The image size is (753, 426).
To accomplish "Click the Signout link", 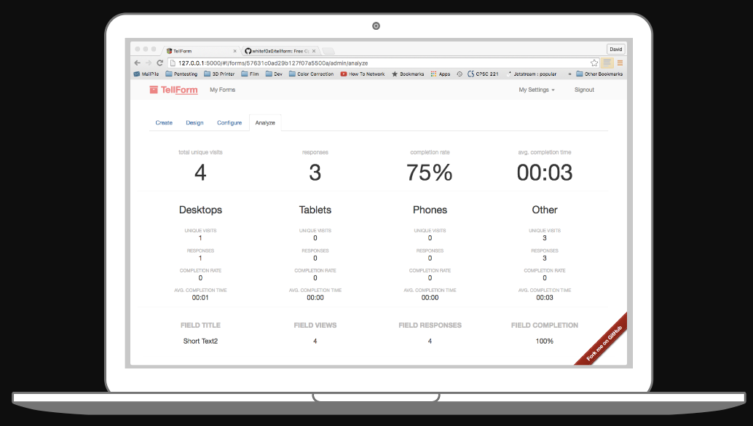I will pyautogui.click(x=584, y=90).
